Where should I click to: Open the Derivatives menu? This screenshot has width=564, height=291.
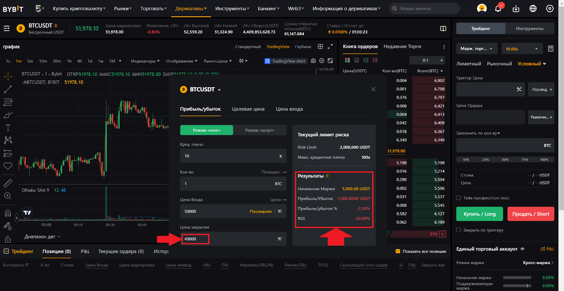coord(191,8)
